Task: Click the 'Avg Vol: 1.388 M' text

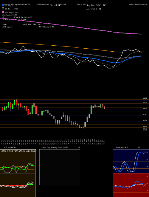Action: [96, 6]
